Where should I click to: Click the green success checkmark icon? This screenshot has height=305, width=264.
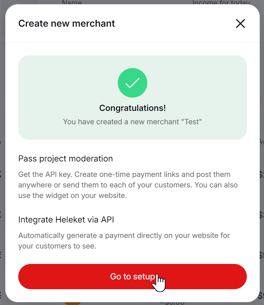[133, 83]
